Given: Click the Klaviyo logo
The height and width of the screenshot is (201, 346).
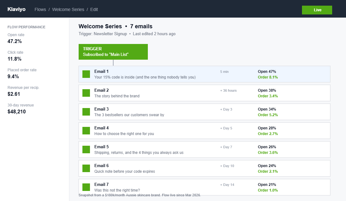Looking at the screenshot, I should click(17, 9).
